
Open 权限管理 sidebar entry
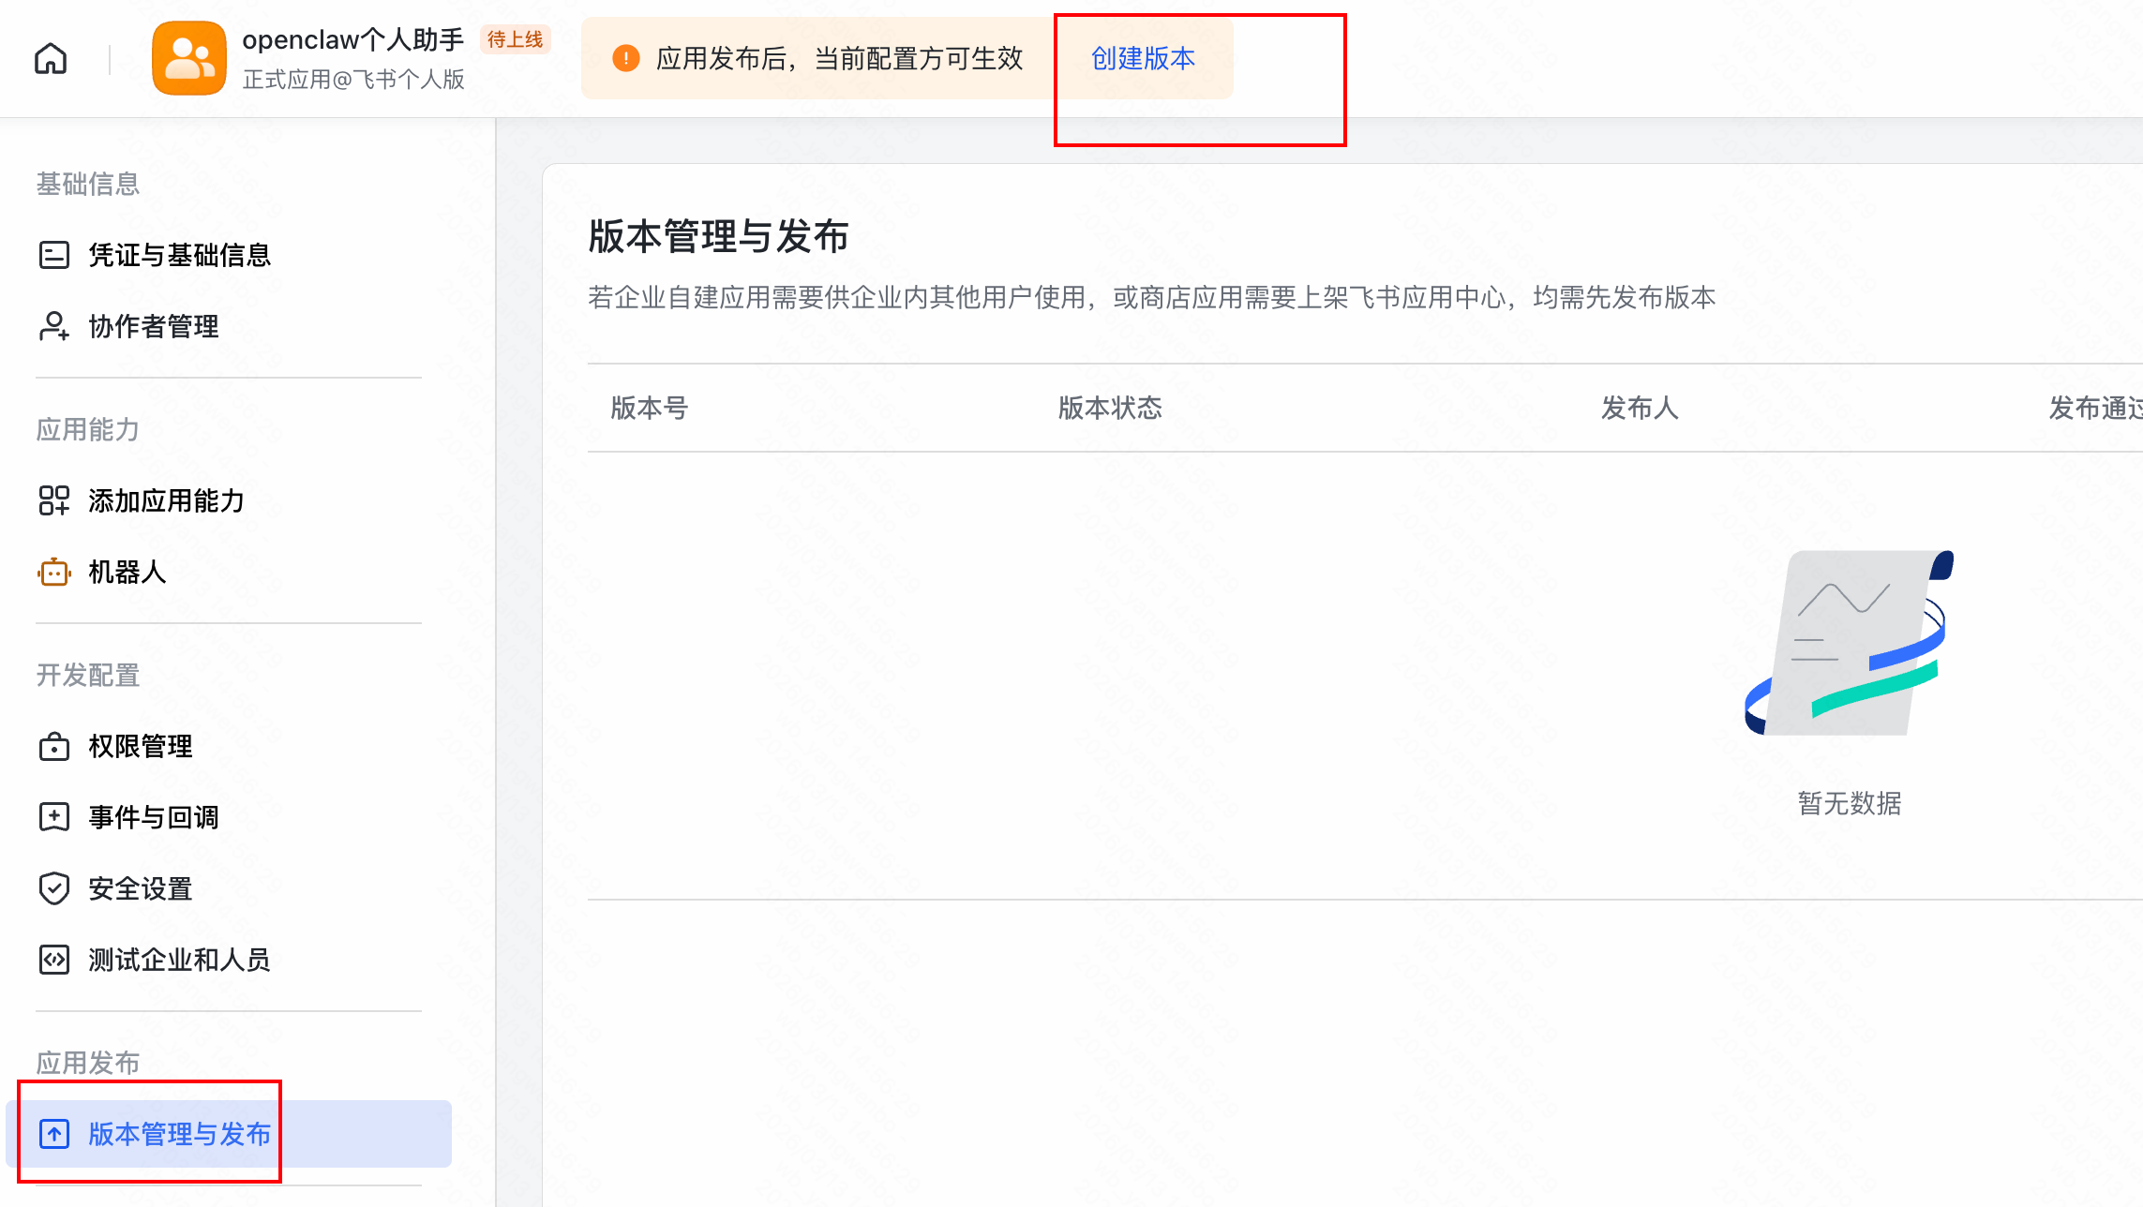click(x=141, y=746)
